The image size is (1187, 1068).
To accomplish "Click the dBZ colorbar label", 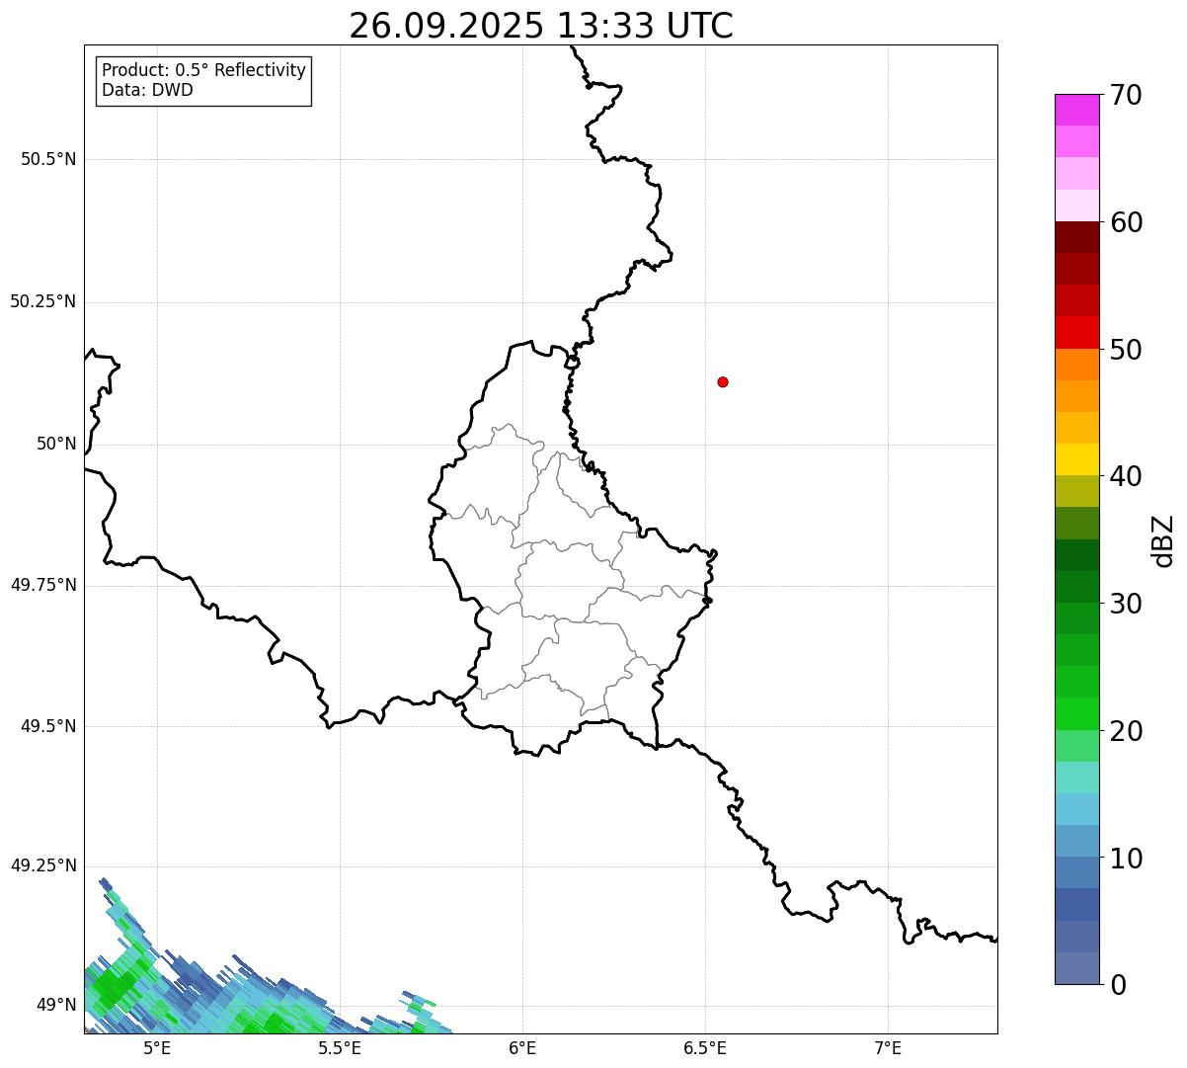I will point(1163,540).
